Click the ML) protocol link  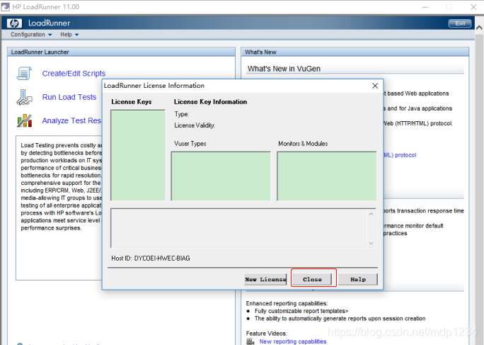point(400,155)
